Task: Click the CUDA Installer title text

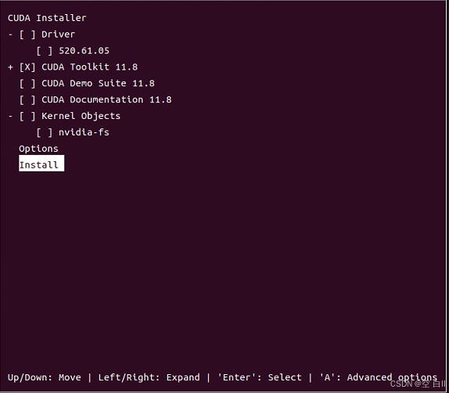Action: 47,18
